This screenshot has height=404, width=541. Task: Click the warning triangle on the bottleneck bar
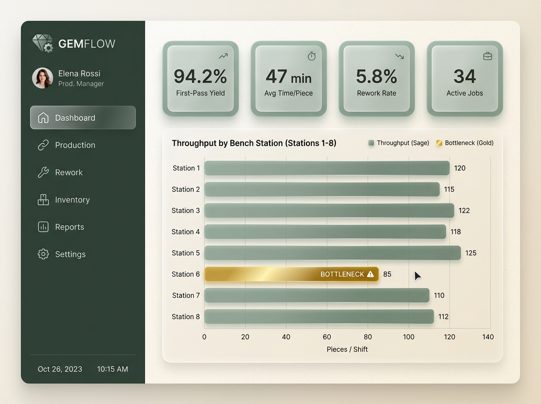pos(371,274)
